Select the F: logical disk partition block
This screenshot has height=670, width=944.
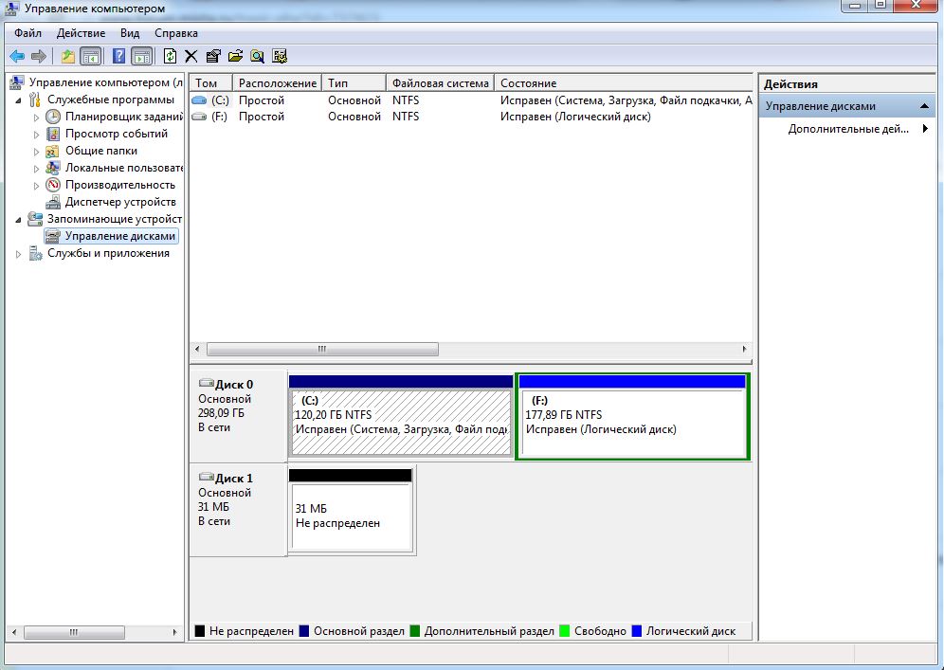tap(632, 422)
